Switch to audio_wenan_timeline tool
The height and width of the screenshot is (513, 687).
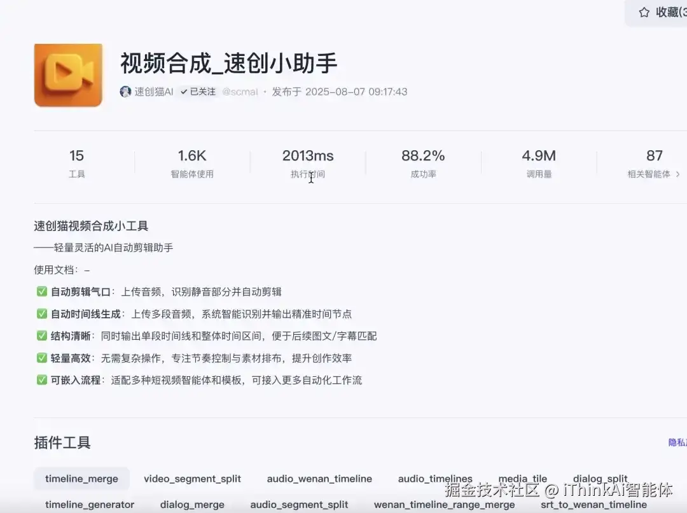319,479
